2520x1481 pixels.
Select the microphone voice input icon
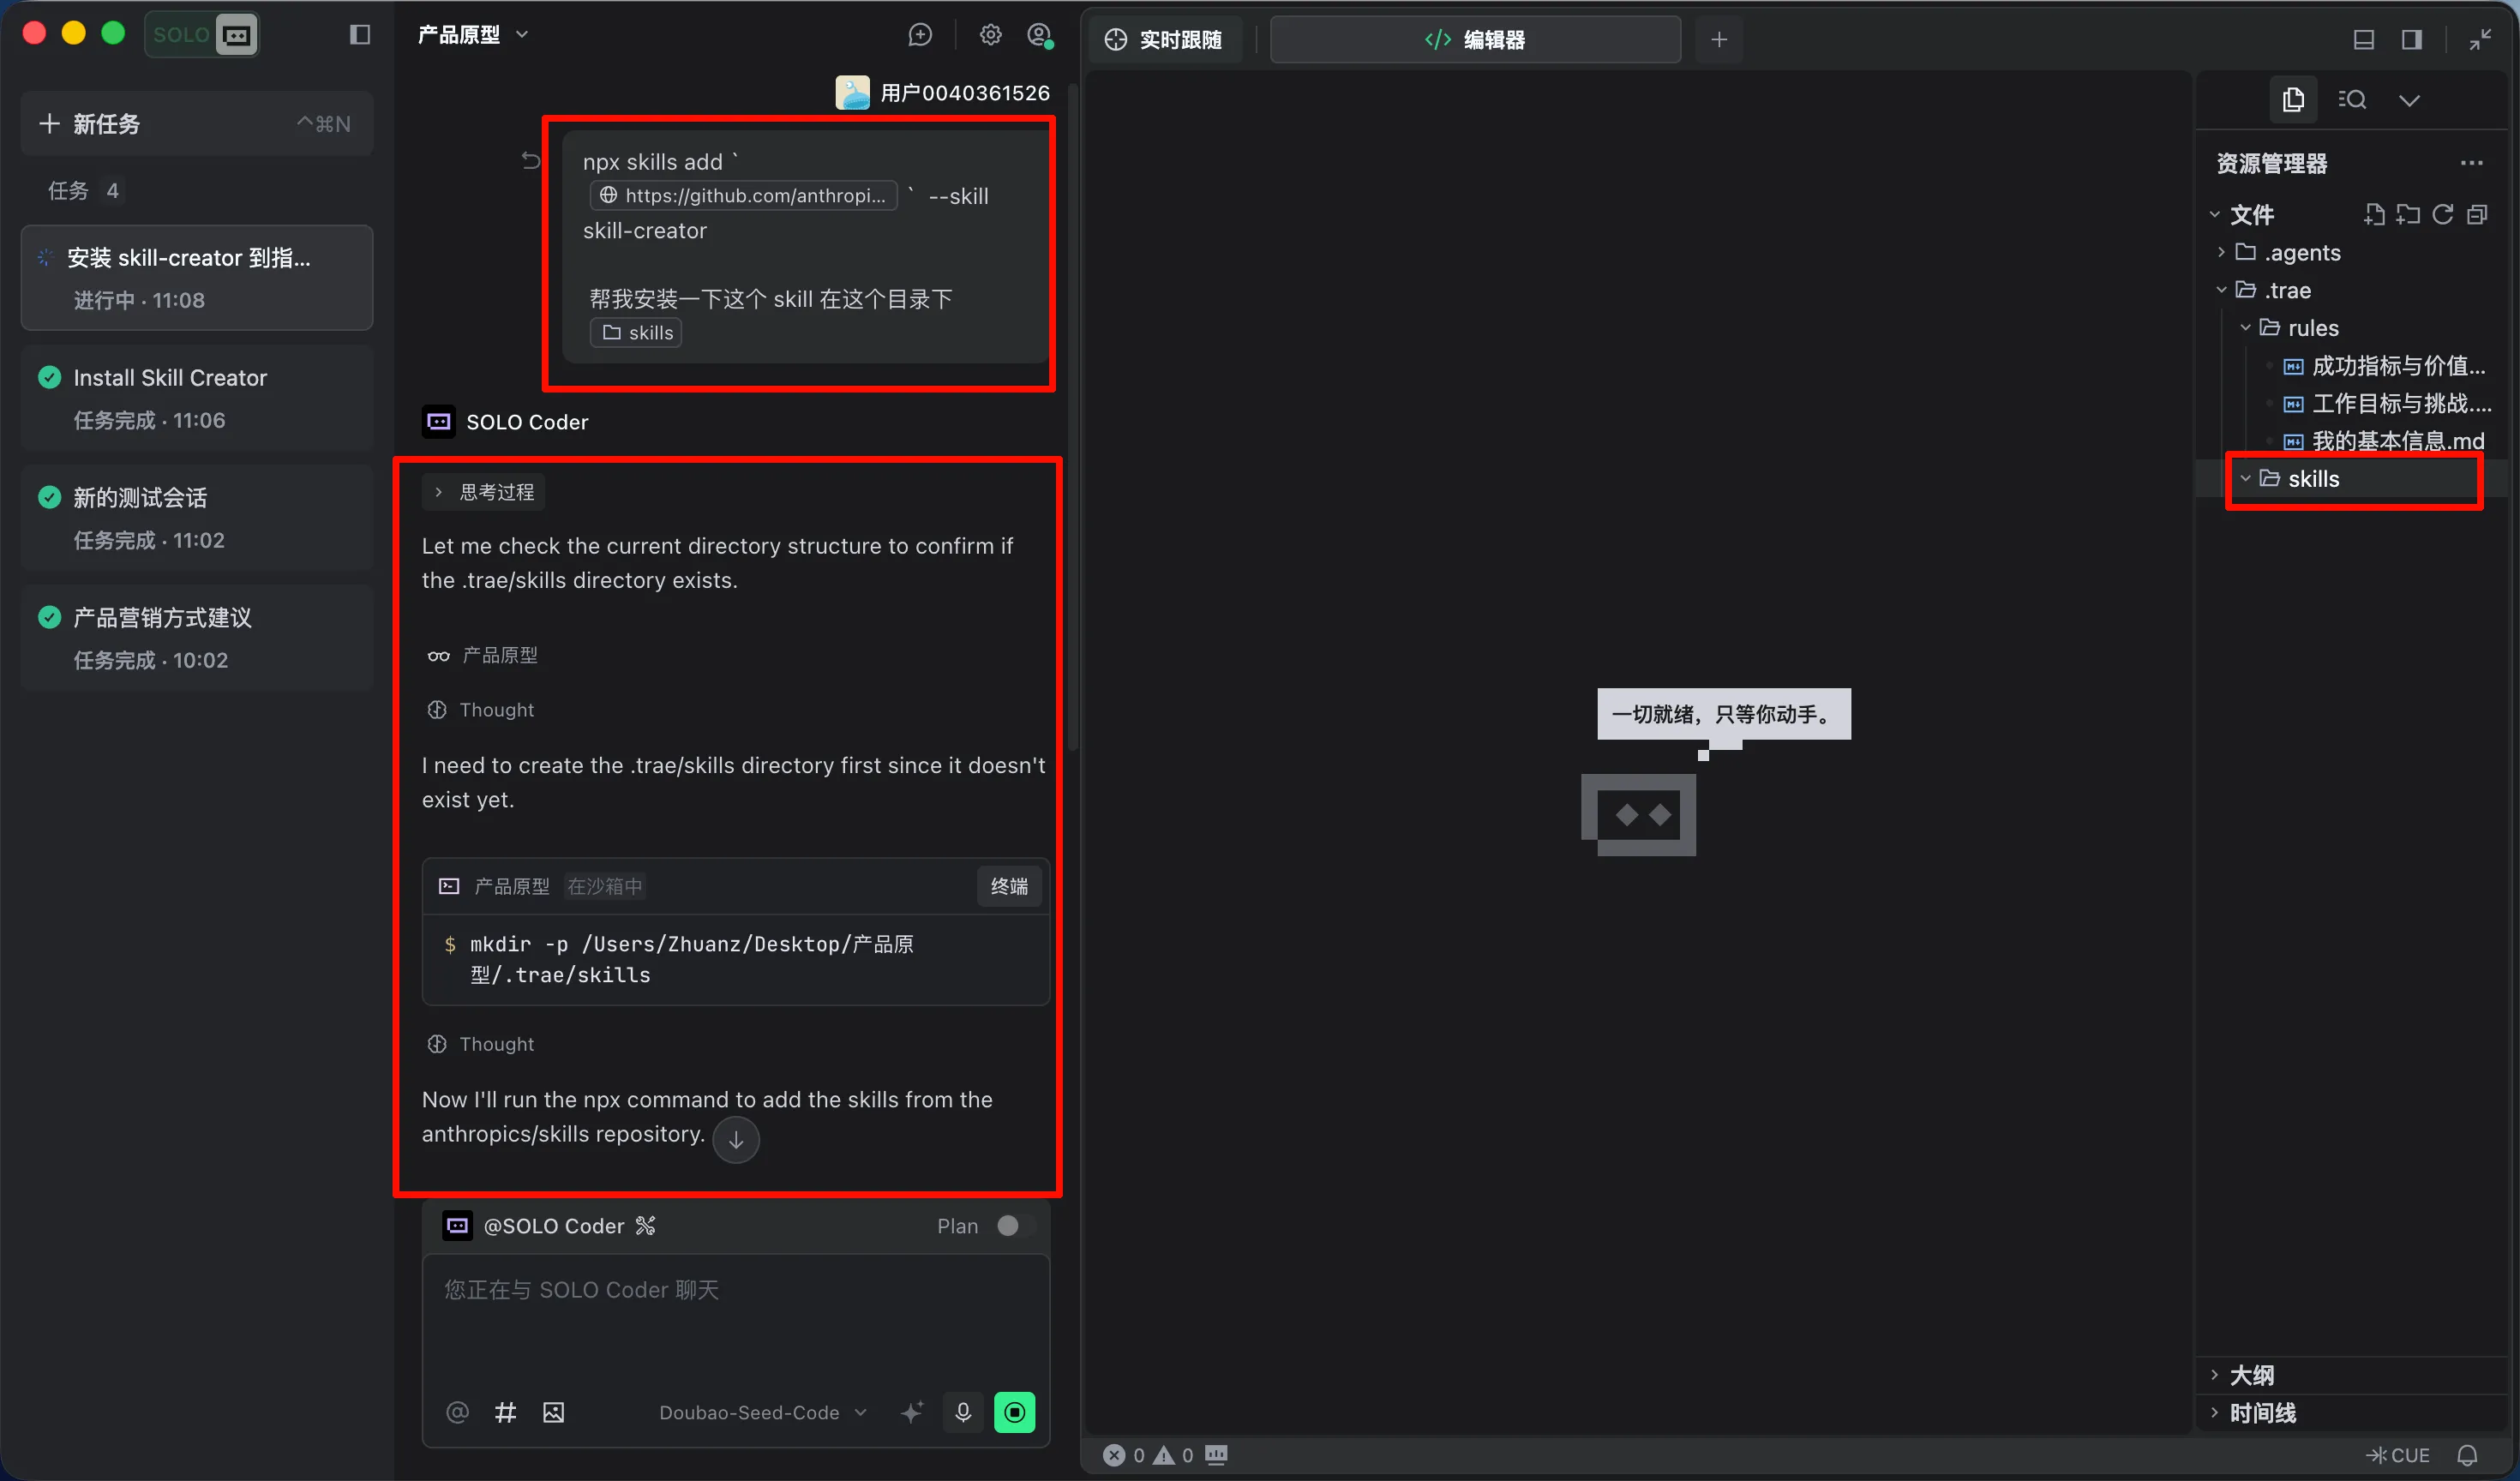[x=963, y=1412]
